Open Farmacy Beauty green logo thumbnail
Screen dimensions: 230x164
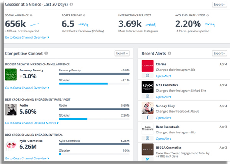point(11,75)
